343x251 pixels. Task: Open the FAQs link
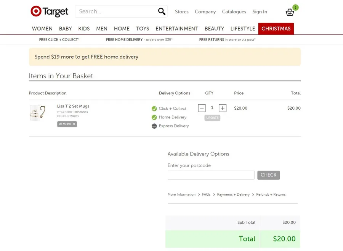206,194
